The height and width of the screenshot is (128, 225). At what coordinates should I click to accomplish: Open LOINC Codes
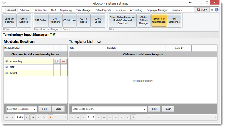coord(98,20)
